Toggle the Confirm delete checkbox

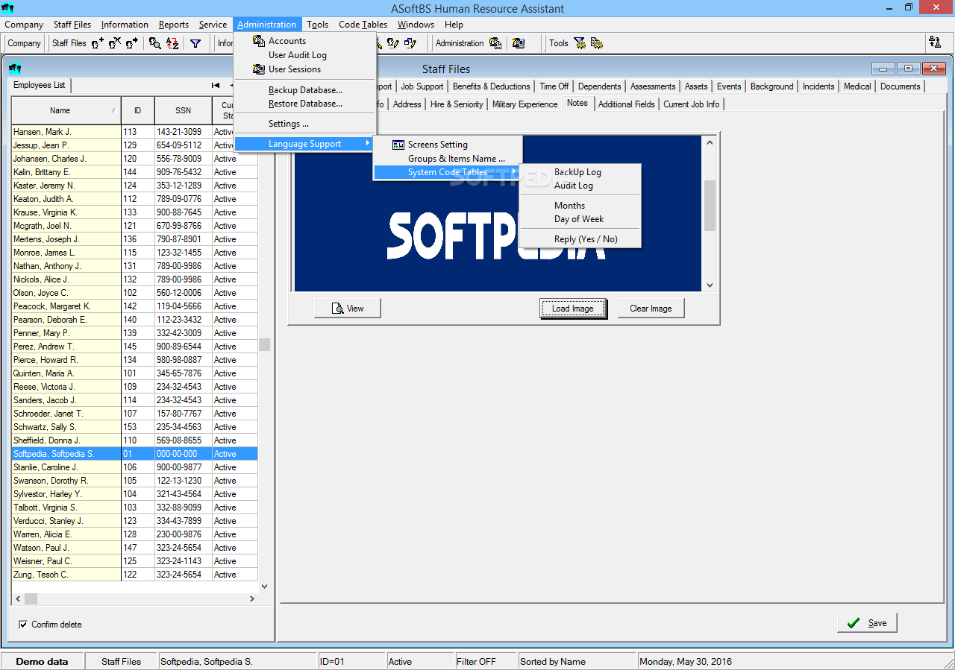tap(23, 625)
